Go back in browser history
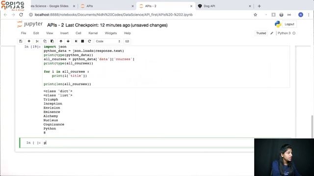Screen dimensions: 314x176 point(5,15)
